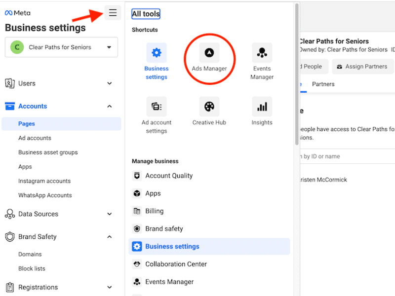Open Events Manager shortcut icon

tap(262, 53)
